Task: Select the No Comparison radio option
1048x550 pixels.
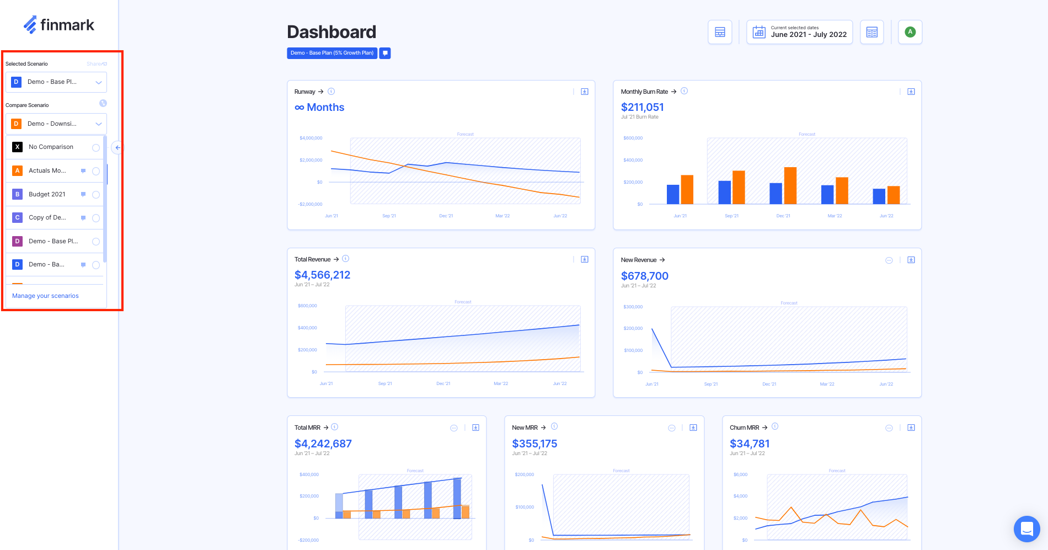Action: click(96, 148)
